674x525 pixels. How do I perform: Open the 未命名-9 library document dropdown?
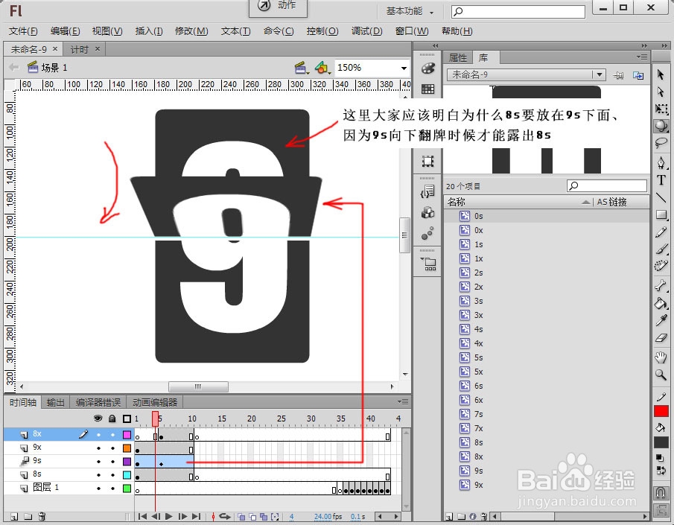(600, 74)
